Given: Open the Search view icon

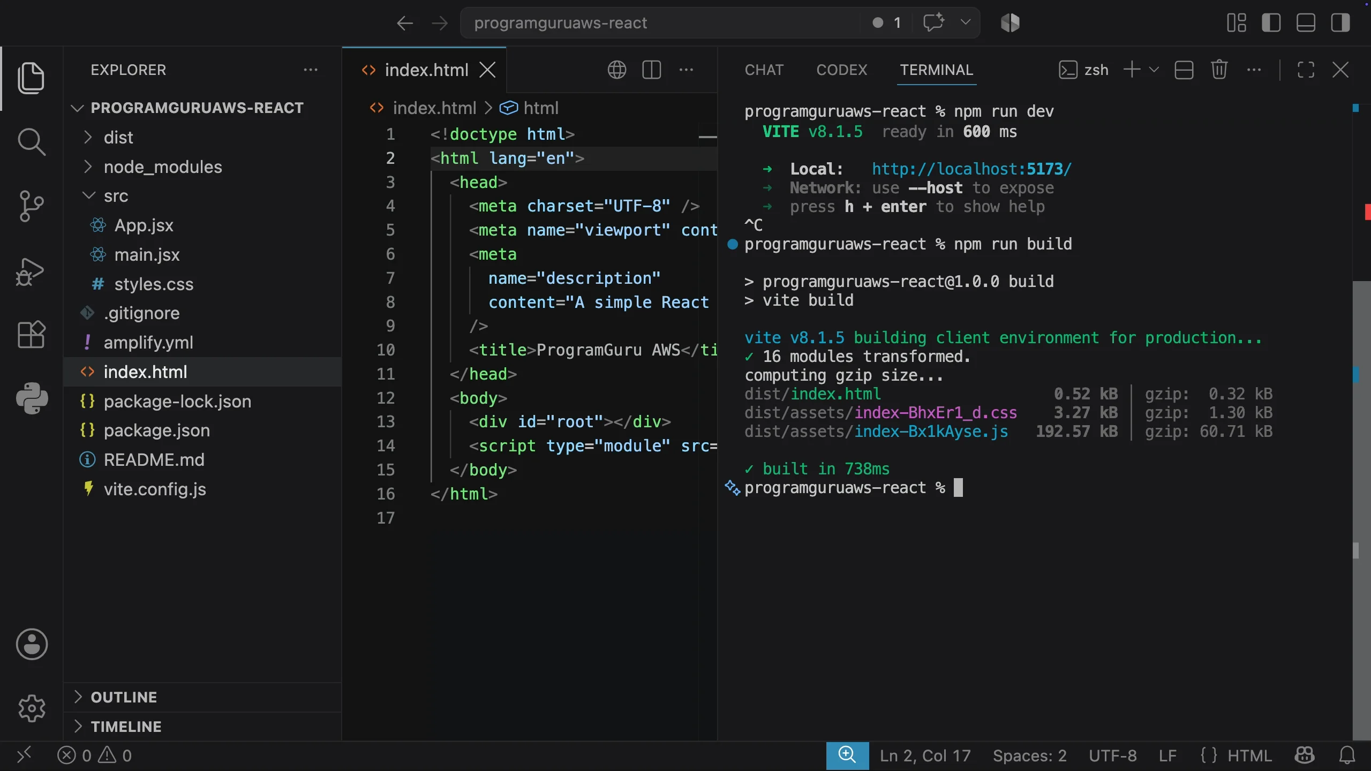Looking at the screenshot, I should pos(31,142).
